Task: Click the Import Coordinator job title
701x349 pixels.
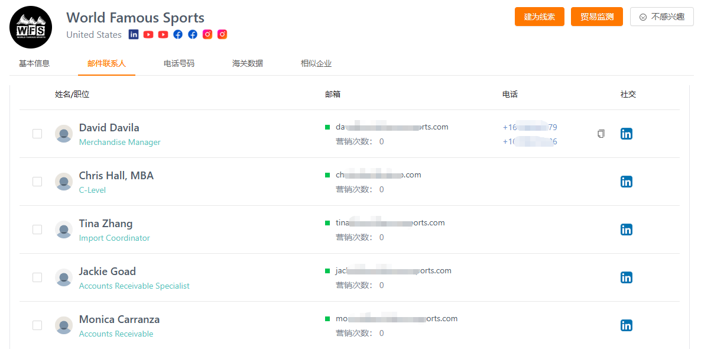Action: (115, 238)
